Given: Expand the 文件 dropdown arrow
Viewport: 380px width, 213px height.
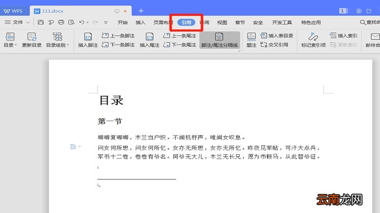Looking at the screenshot, I should [28, 22].
